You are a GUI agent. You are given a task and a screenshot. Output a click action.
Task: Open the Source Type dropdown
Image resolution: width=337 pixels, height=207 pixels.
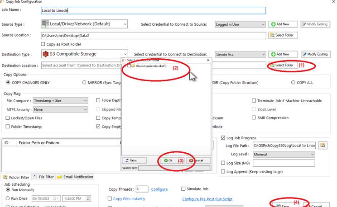coord(84,24)
